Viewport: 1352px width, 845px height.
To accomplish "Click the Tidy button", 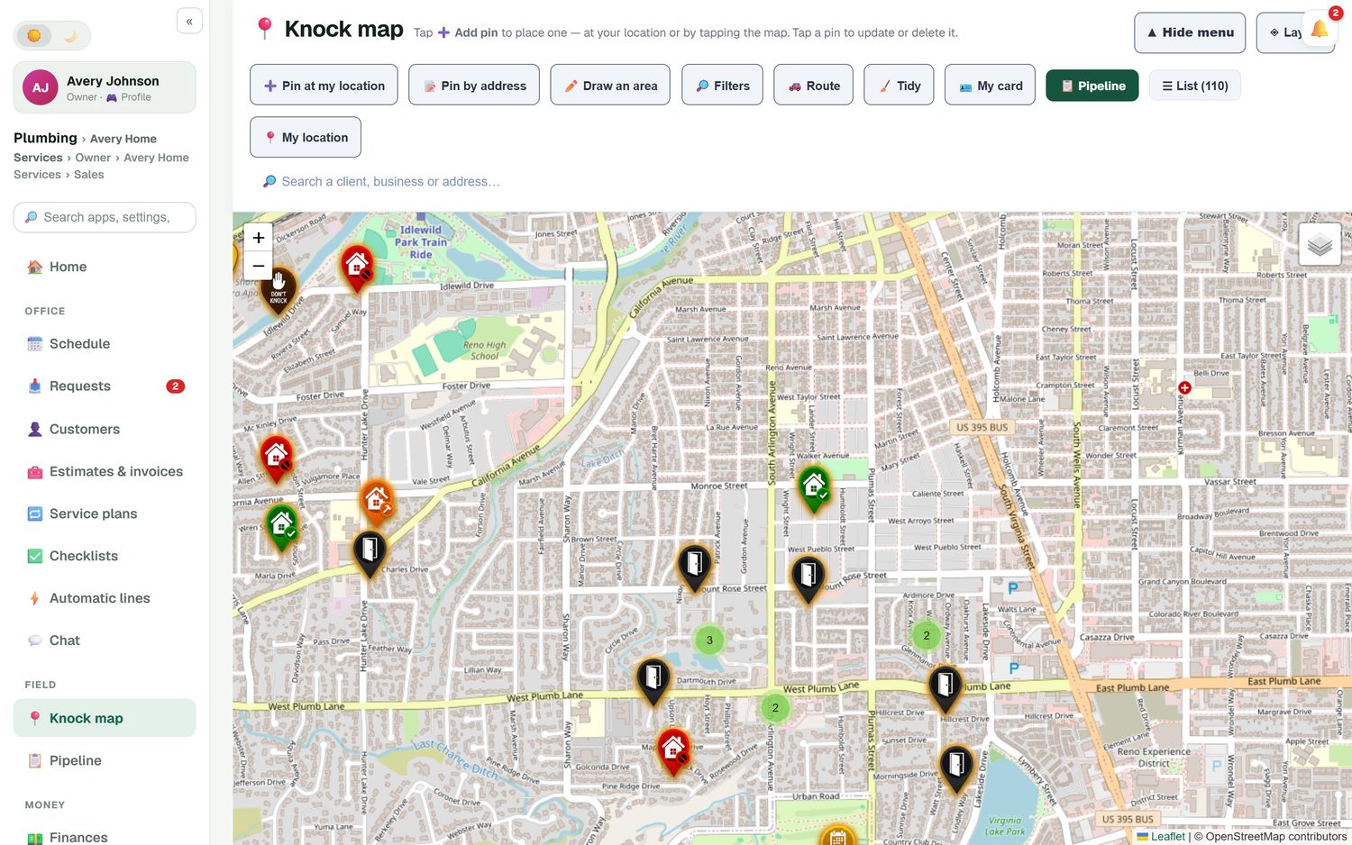I will [899, 85].
